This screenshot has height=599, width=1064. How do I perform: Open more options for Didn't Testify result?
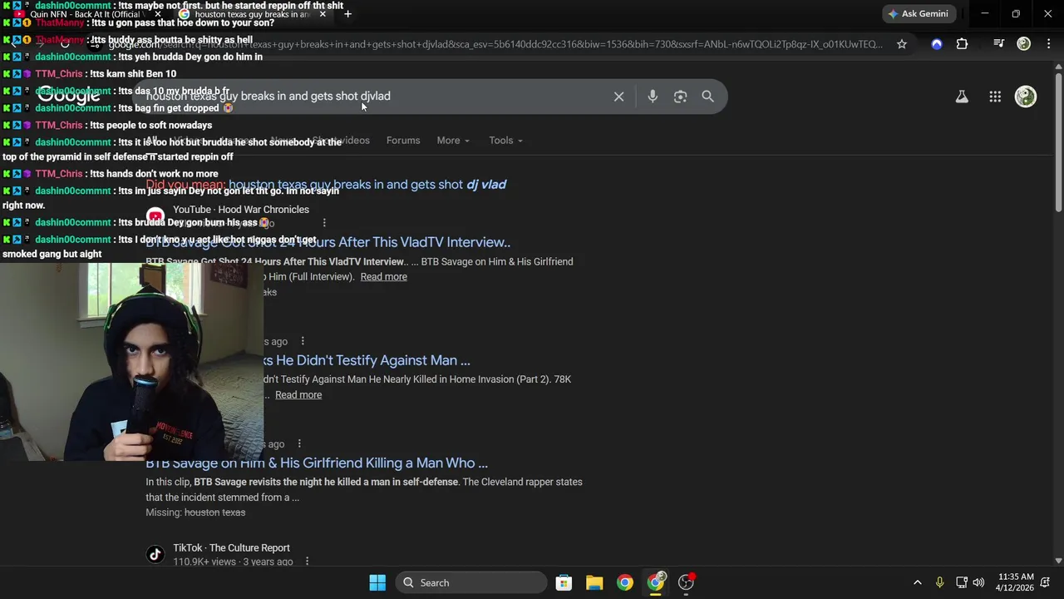coord(303,341)
